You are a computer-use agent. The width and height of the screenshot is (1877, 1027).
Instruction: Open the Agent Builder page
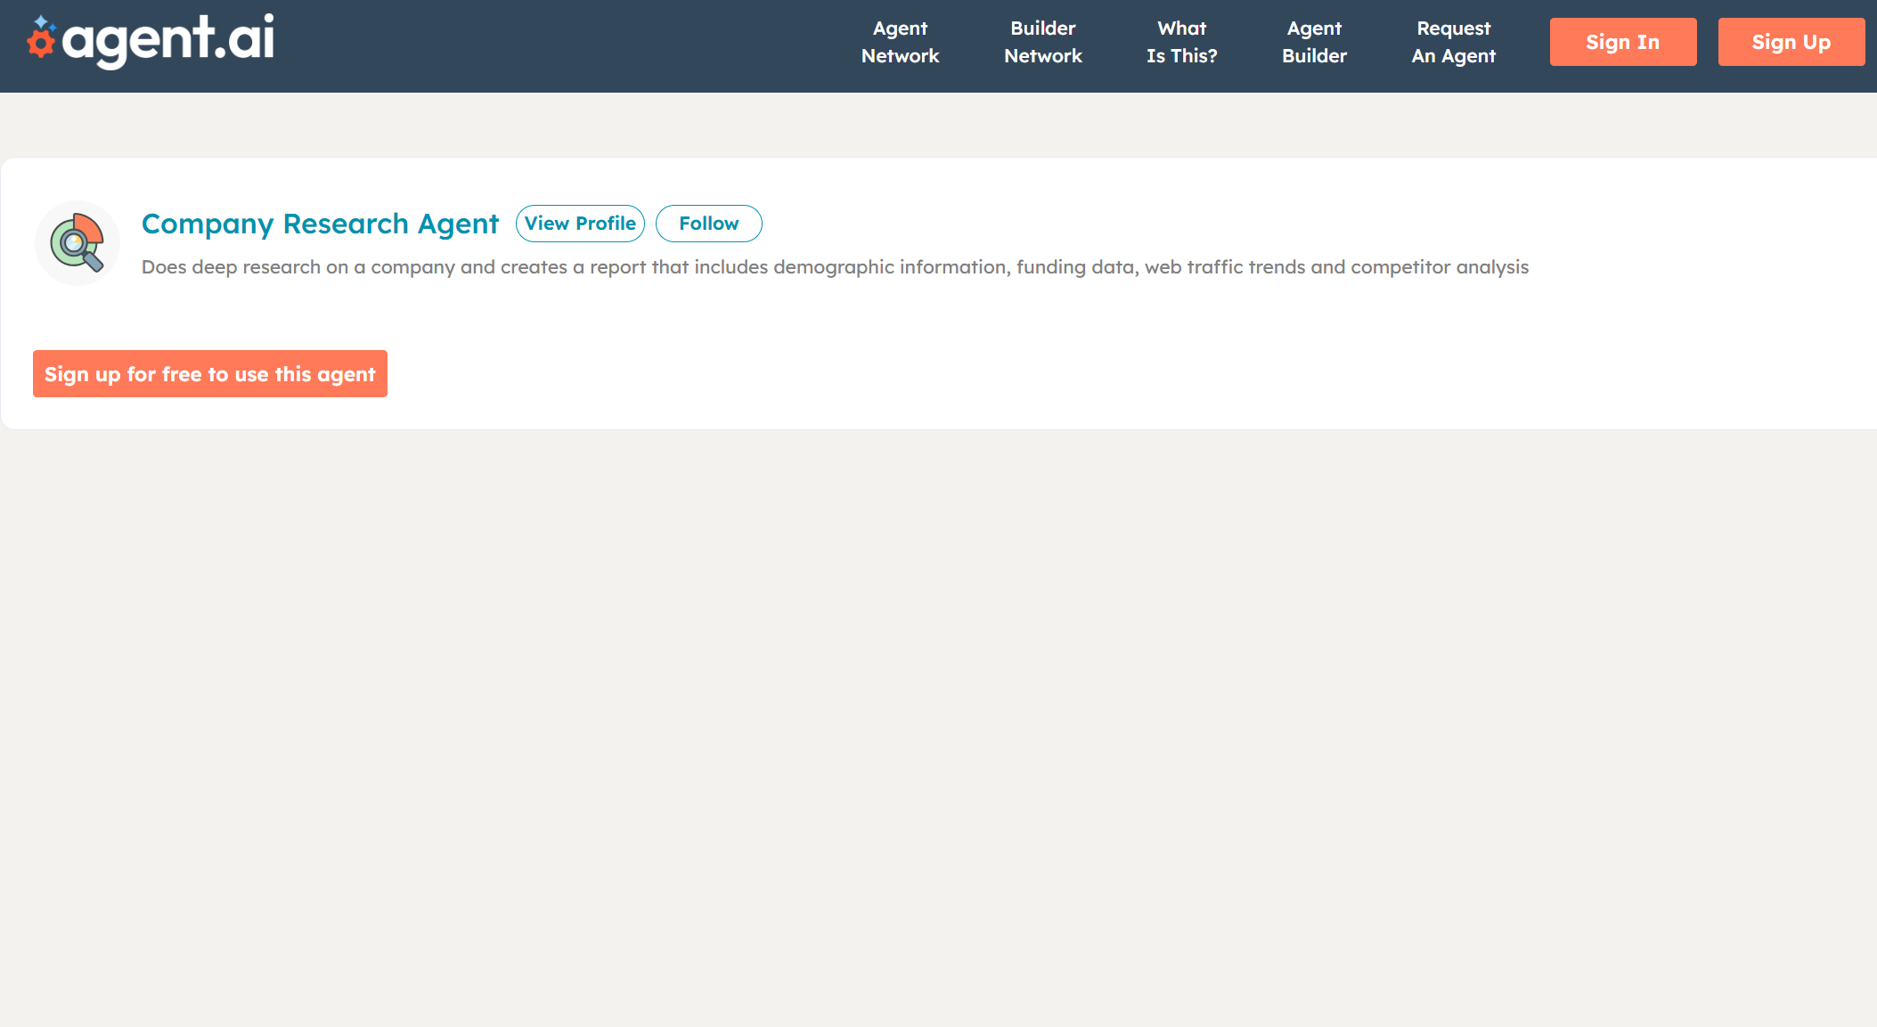pos(1314,42)
